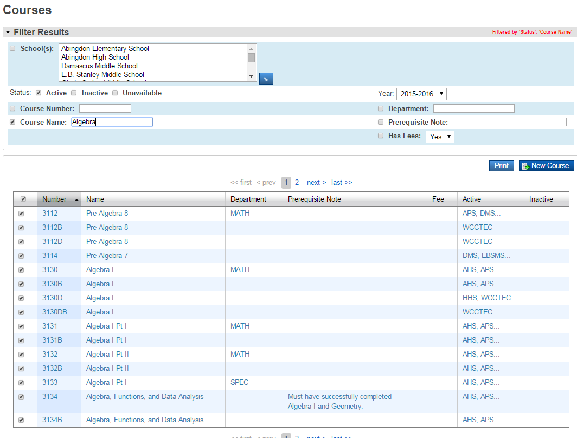The width and height of the screenshot is (577, 438).
Task: Click the school list scrollbar up arrow
Action: click(x=251, y=49)
